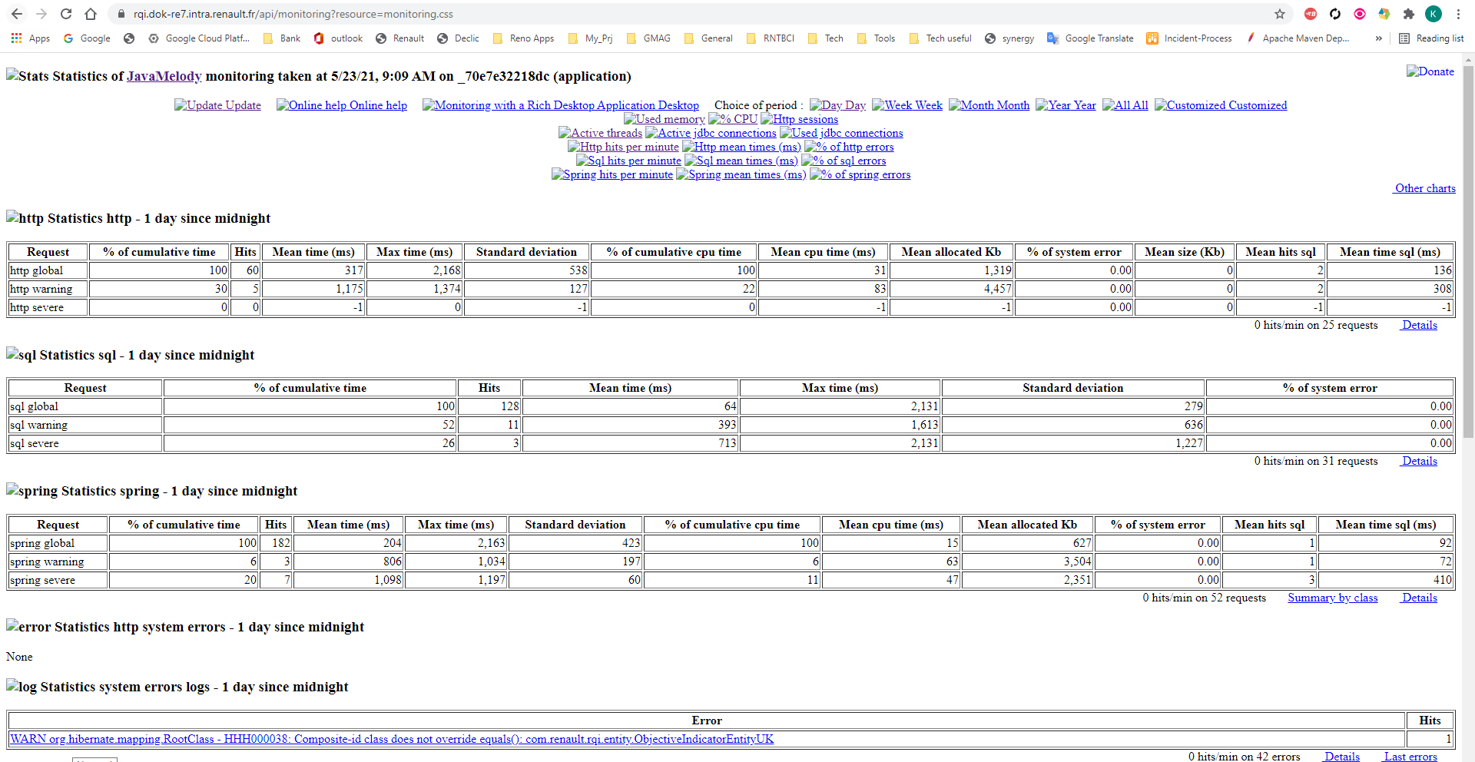
Task: Open Google Cloud Platform bookmark
Action: (199, 38)
